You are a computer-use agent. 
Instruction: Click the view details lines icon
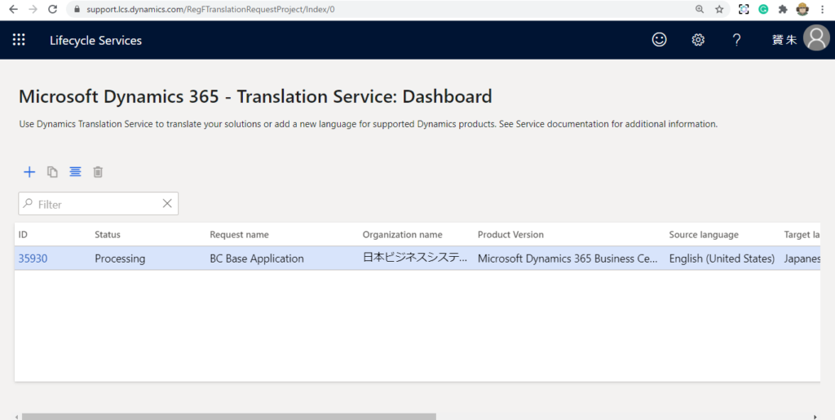coord(75,172)
